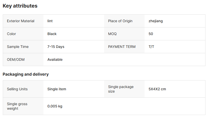Click the MOQ label cell
The height and width of the screenshot is (117, 209).
pyautogui.click(x=112, y=34)
